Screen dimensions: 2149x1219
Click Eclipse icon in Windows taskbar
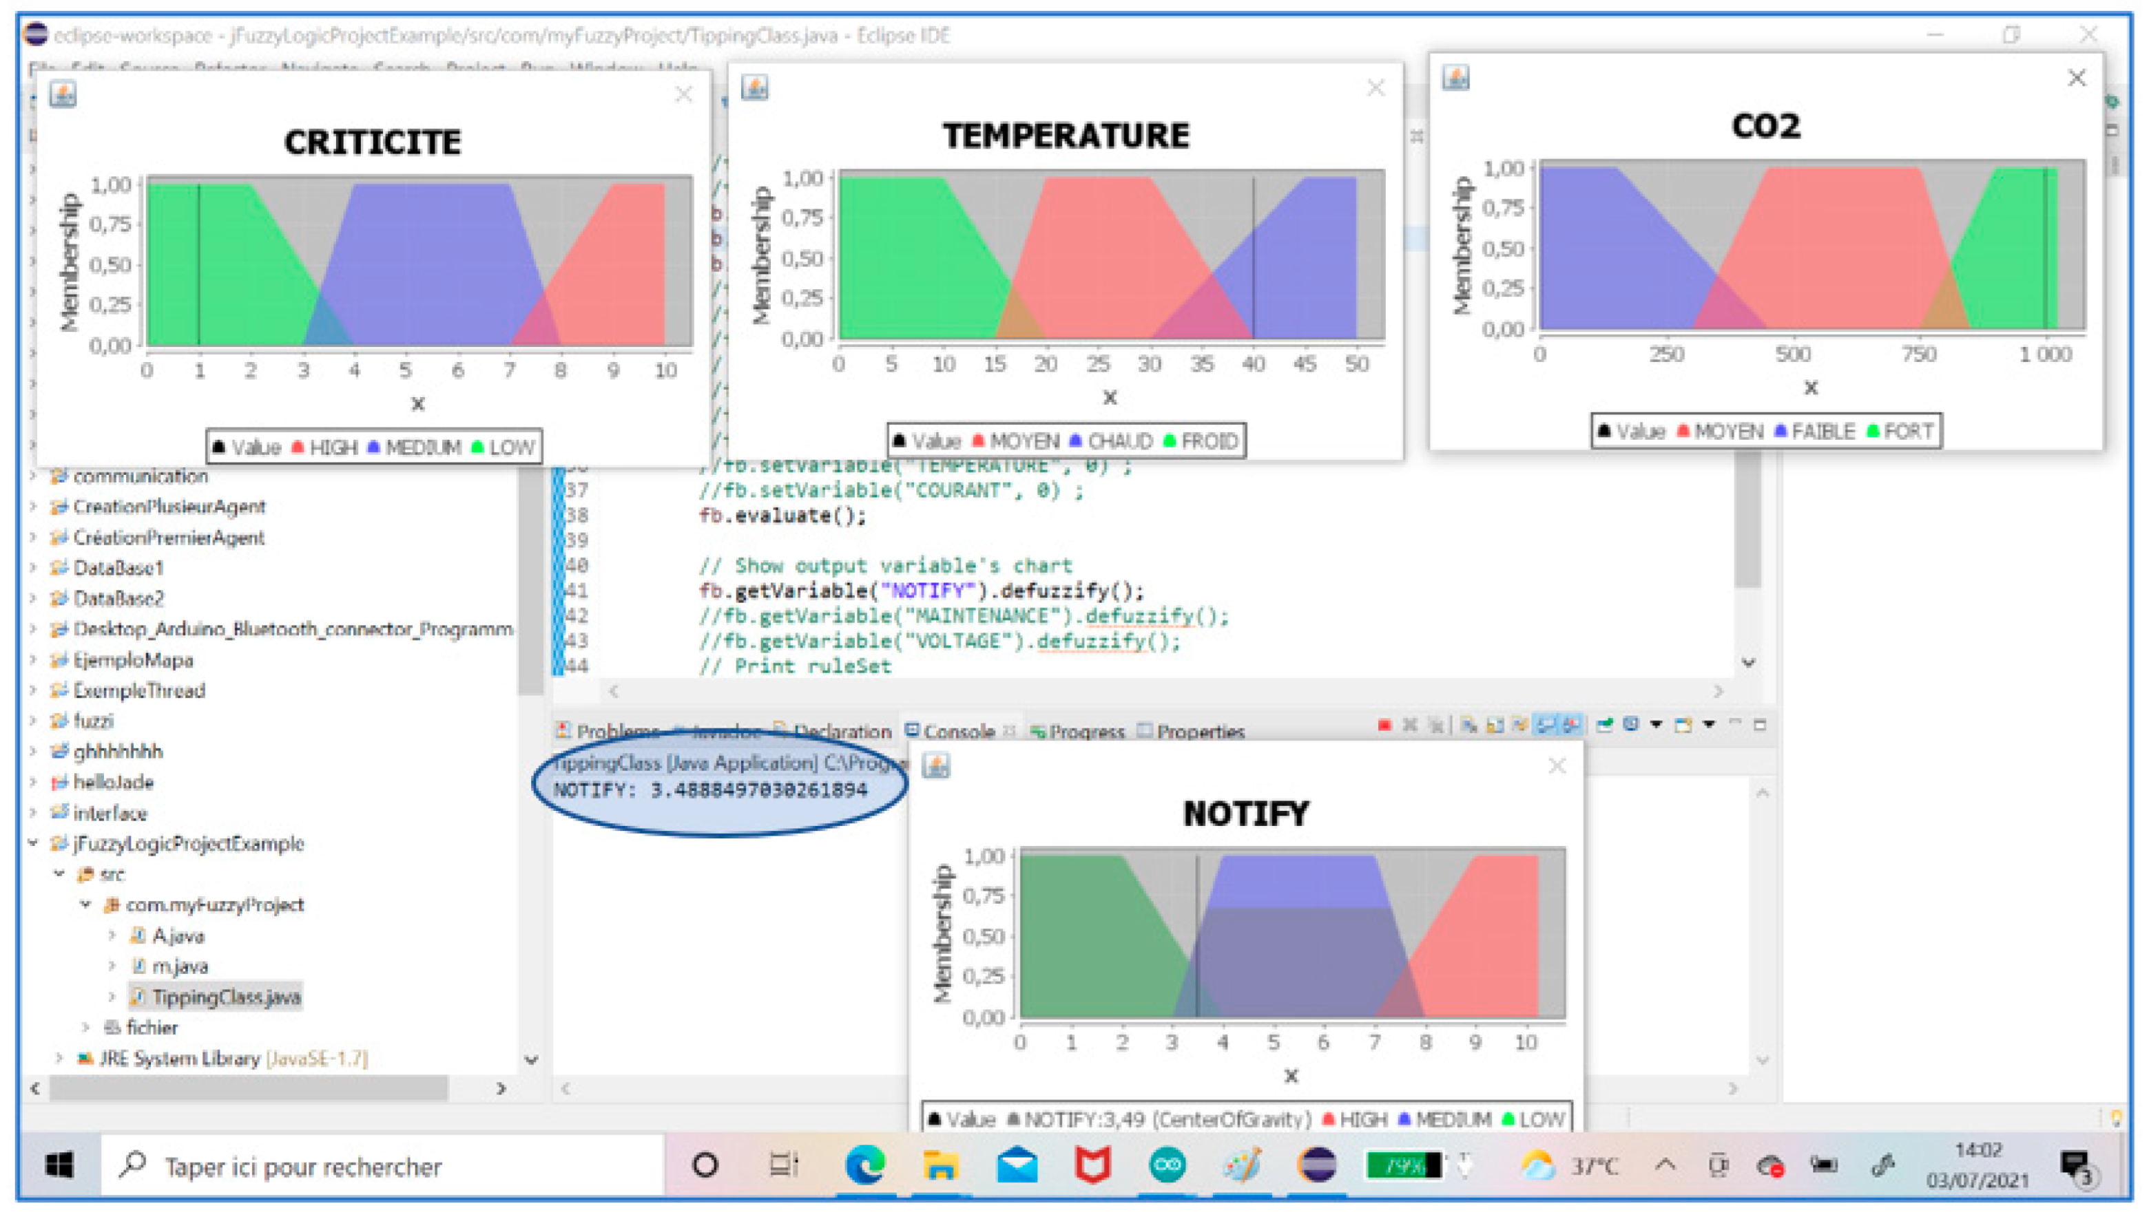[1317, 1165]
